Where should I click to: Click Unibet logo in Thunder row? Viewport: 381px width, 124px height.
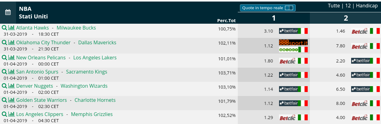point(293,50)
